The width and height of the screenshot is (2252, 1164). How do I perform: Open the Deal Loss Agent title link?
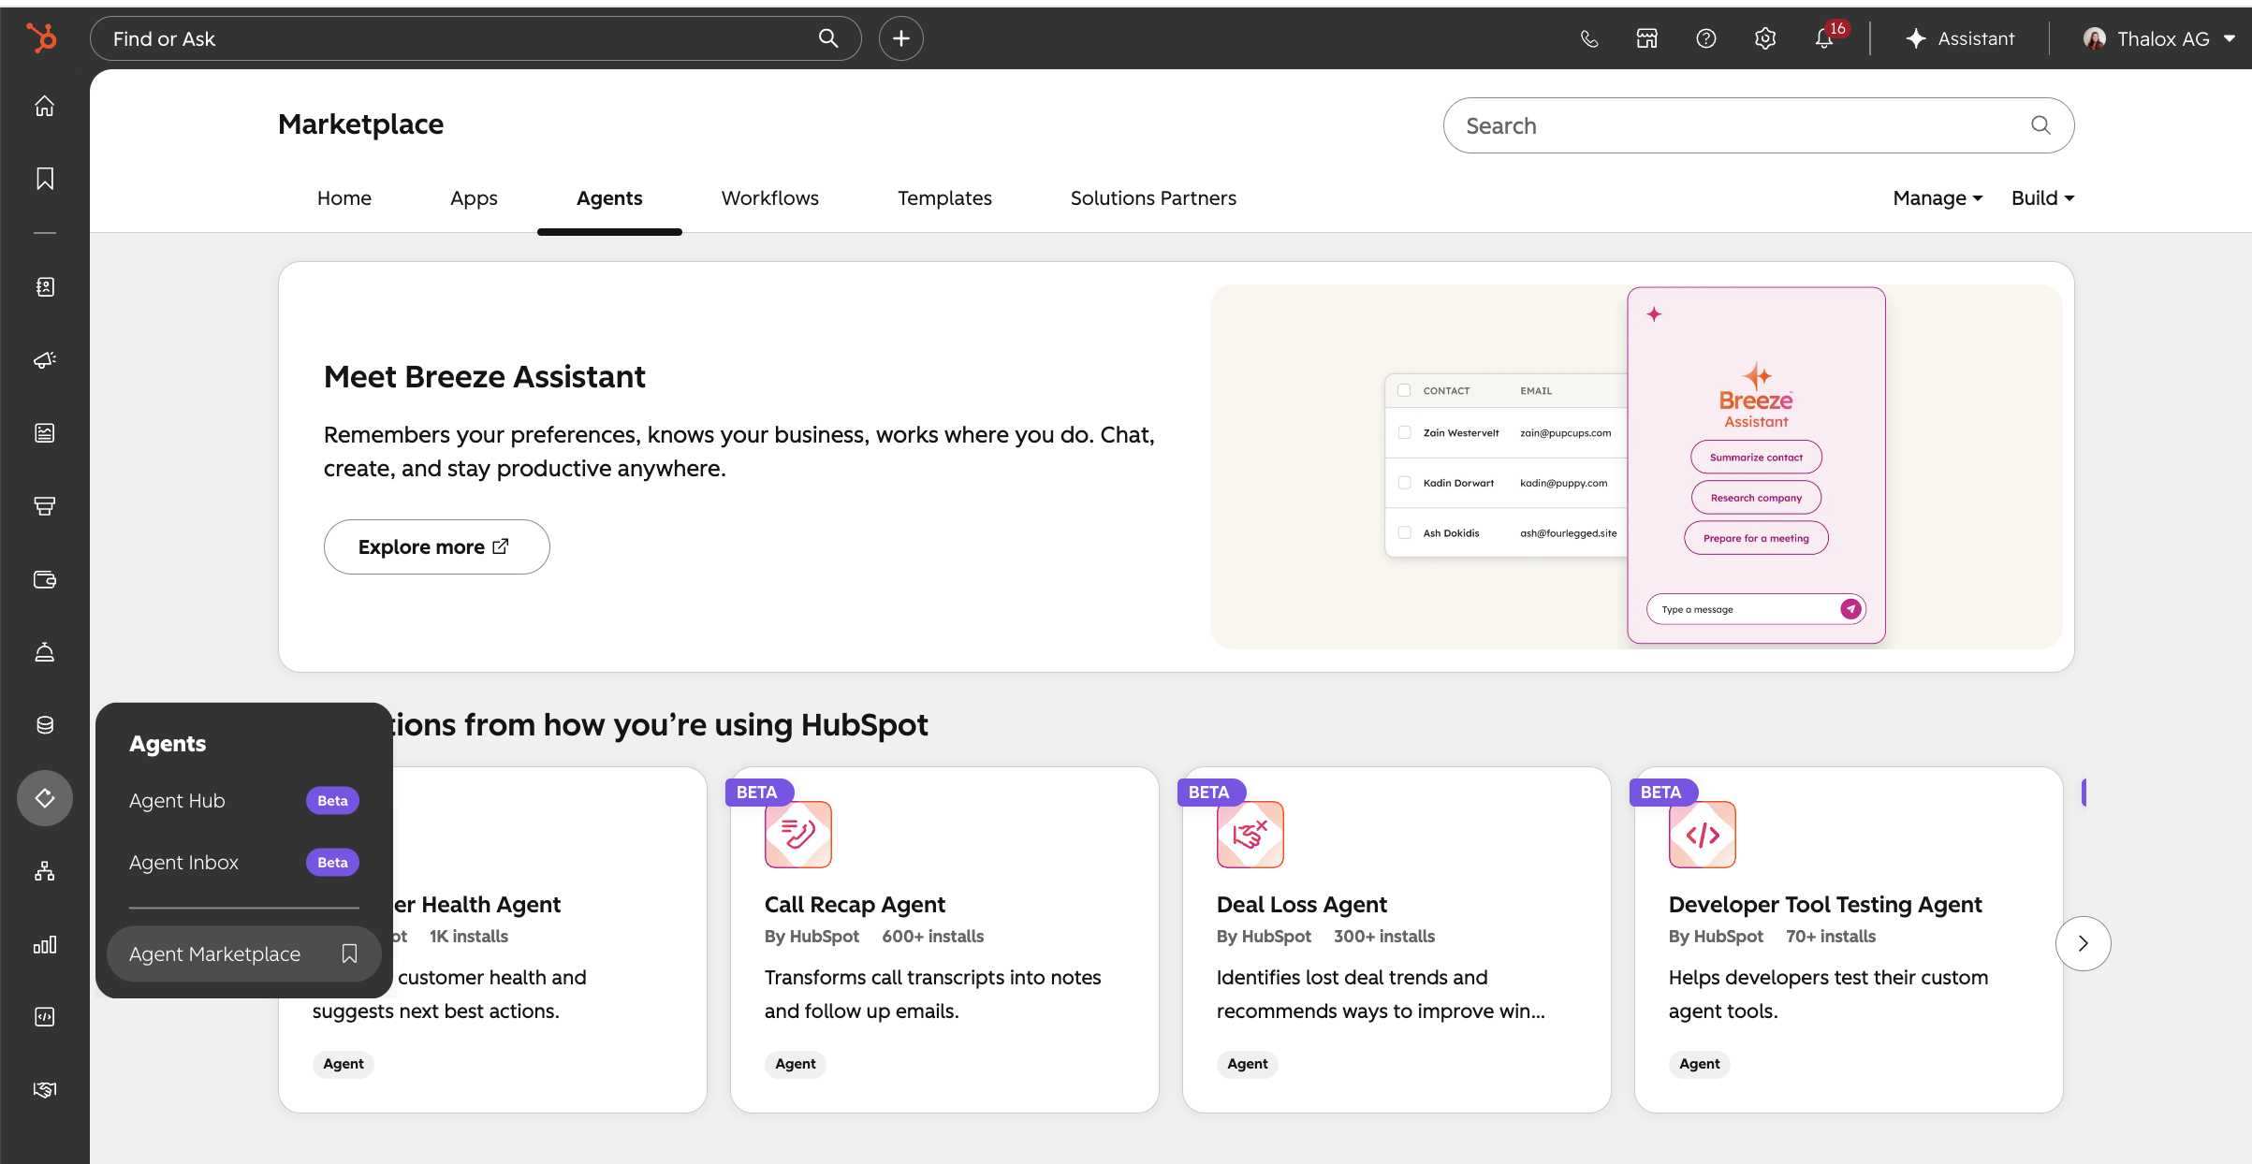click(x=1301, y=905)
